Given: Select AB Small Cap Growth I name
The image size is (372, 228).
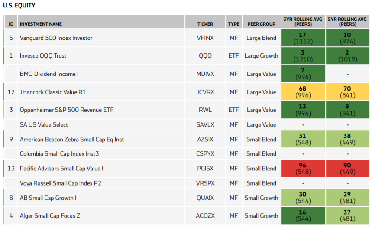Looking at the screenshot, I should (48, 198).
